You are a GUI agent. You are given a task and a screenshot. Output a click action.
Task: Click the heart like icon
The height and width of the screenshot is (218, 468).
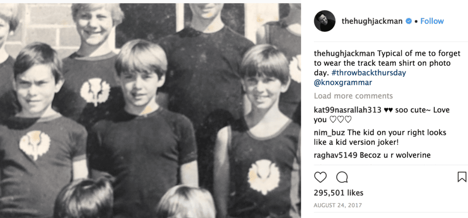320,177
